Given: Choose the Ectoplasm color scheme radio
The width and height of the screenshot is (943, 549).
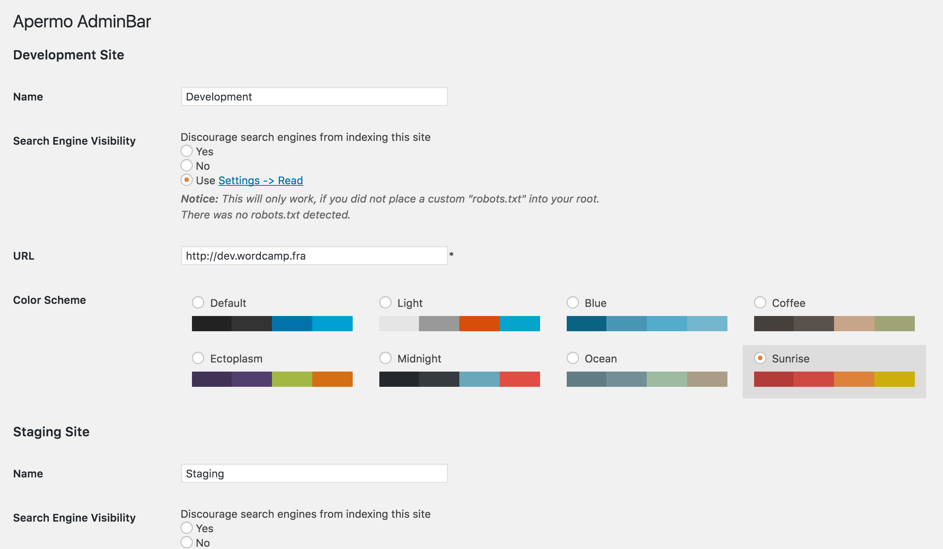Looking at the screenshot, I should 198,358.
